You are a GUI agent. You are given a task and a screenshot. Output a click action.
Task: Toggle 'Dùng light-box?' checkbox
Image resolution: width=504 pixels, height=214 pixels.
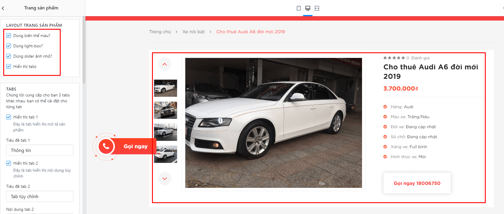[x=9, y=46]
